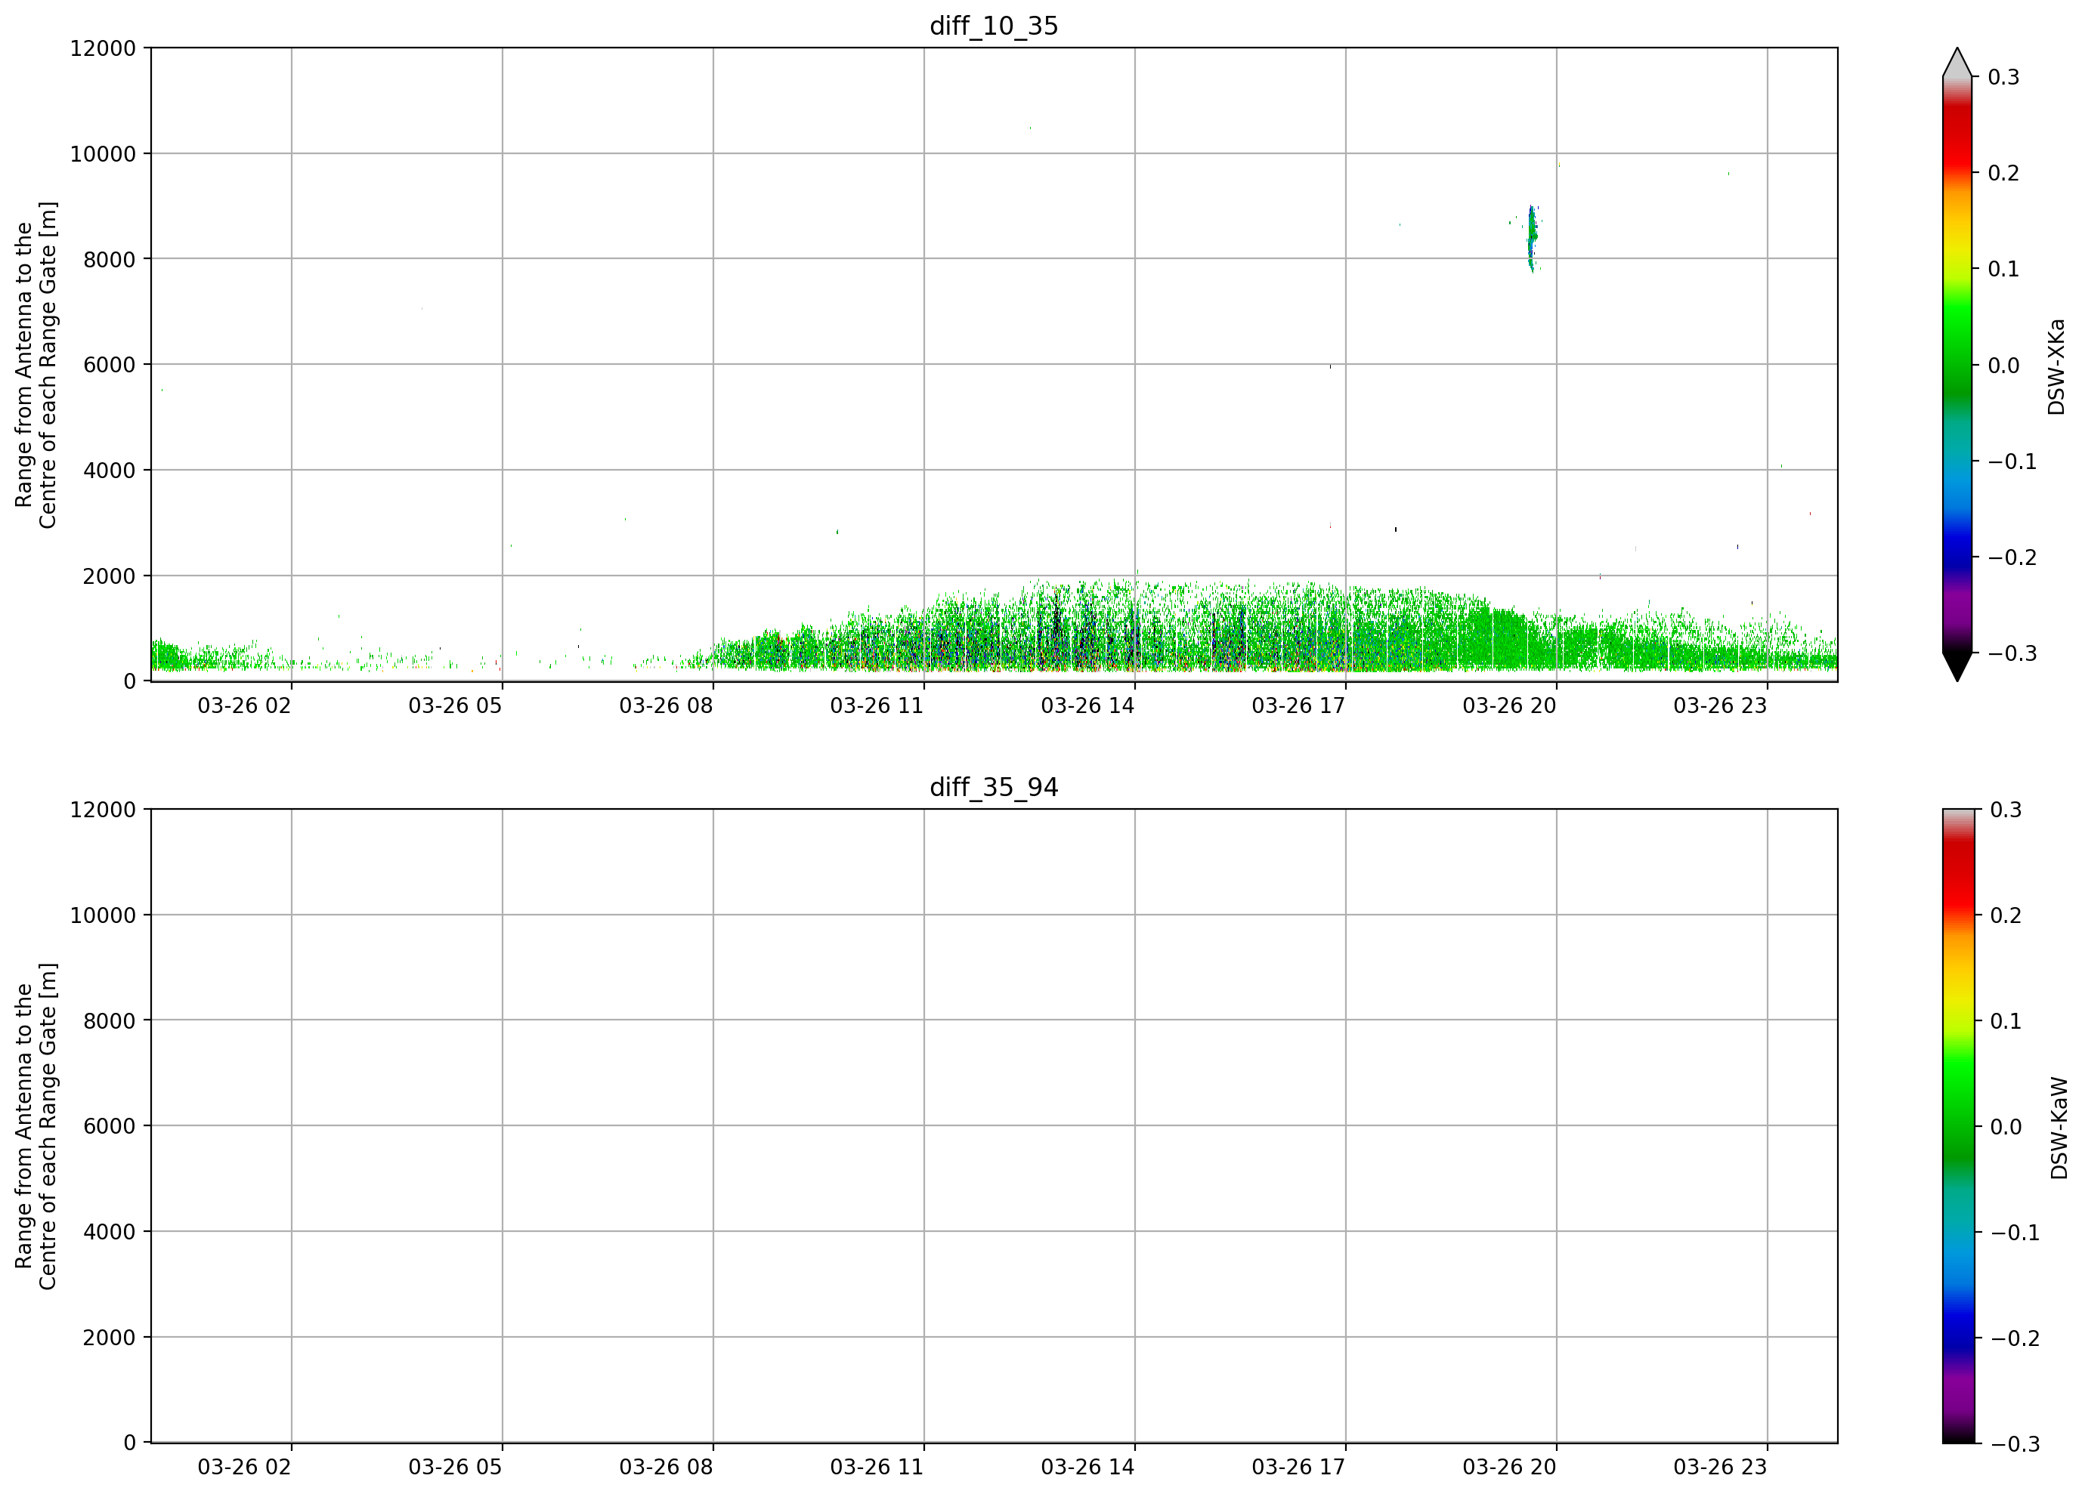The image size is (2085, 1494).
Task: Click the "03-26 02" tick under diff_10_35
Action: 245,705
